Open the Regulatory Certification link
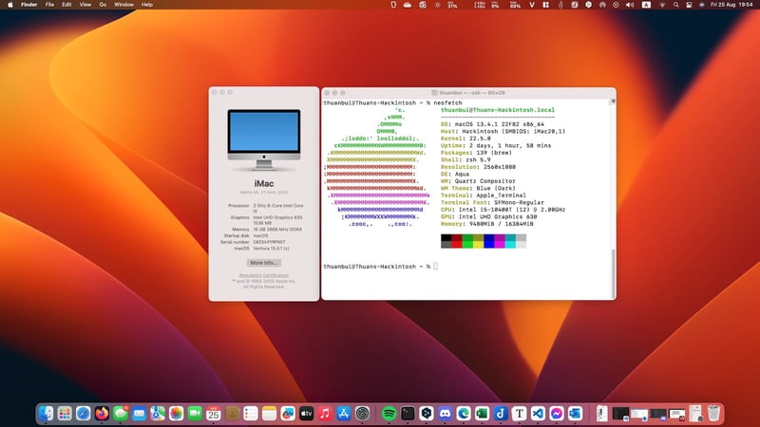 tap(263, 275)
